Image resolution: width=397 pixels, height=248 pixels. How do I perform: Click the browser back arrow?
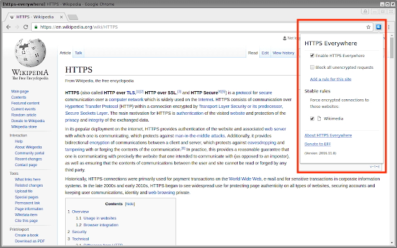pyautogui.click(x=7, y=27)
